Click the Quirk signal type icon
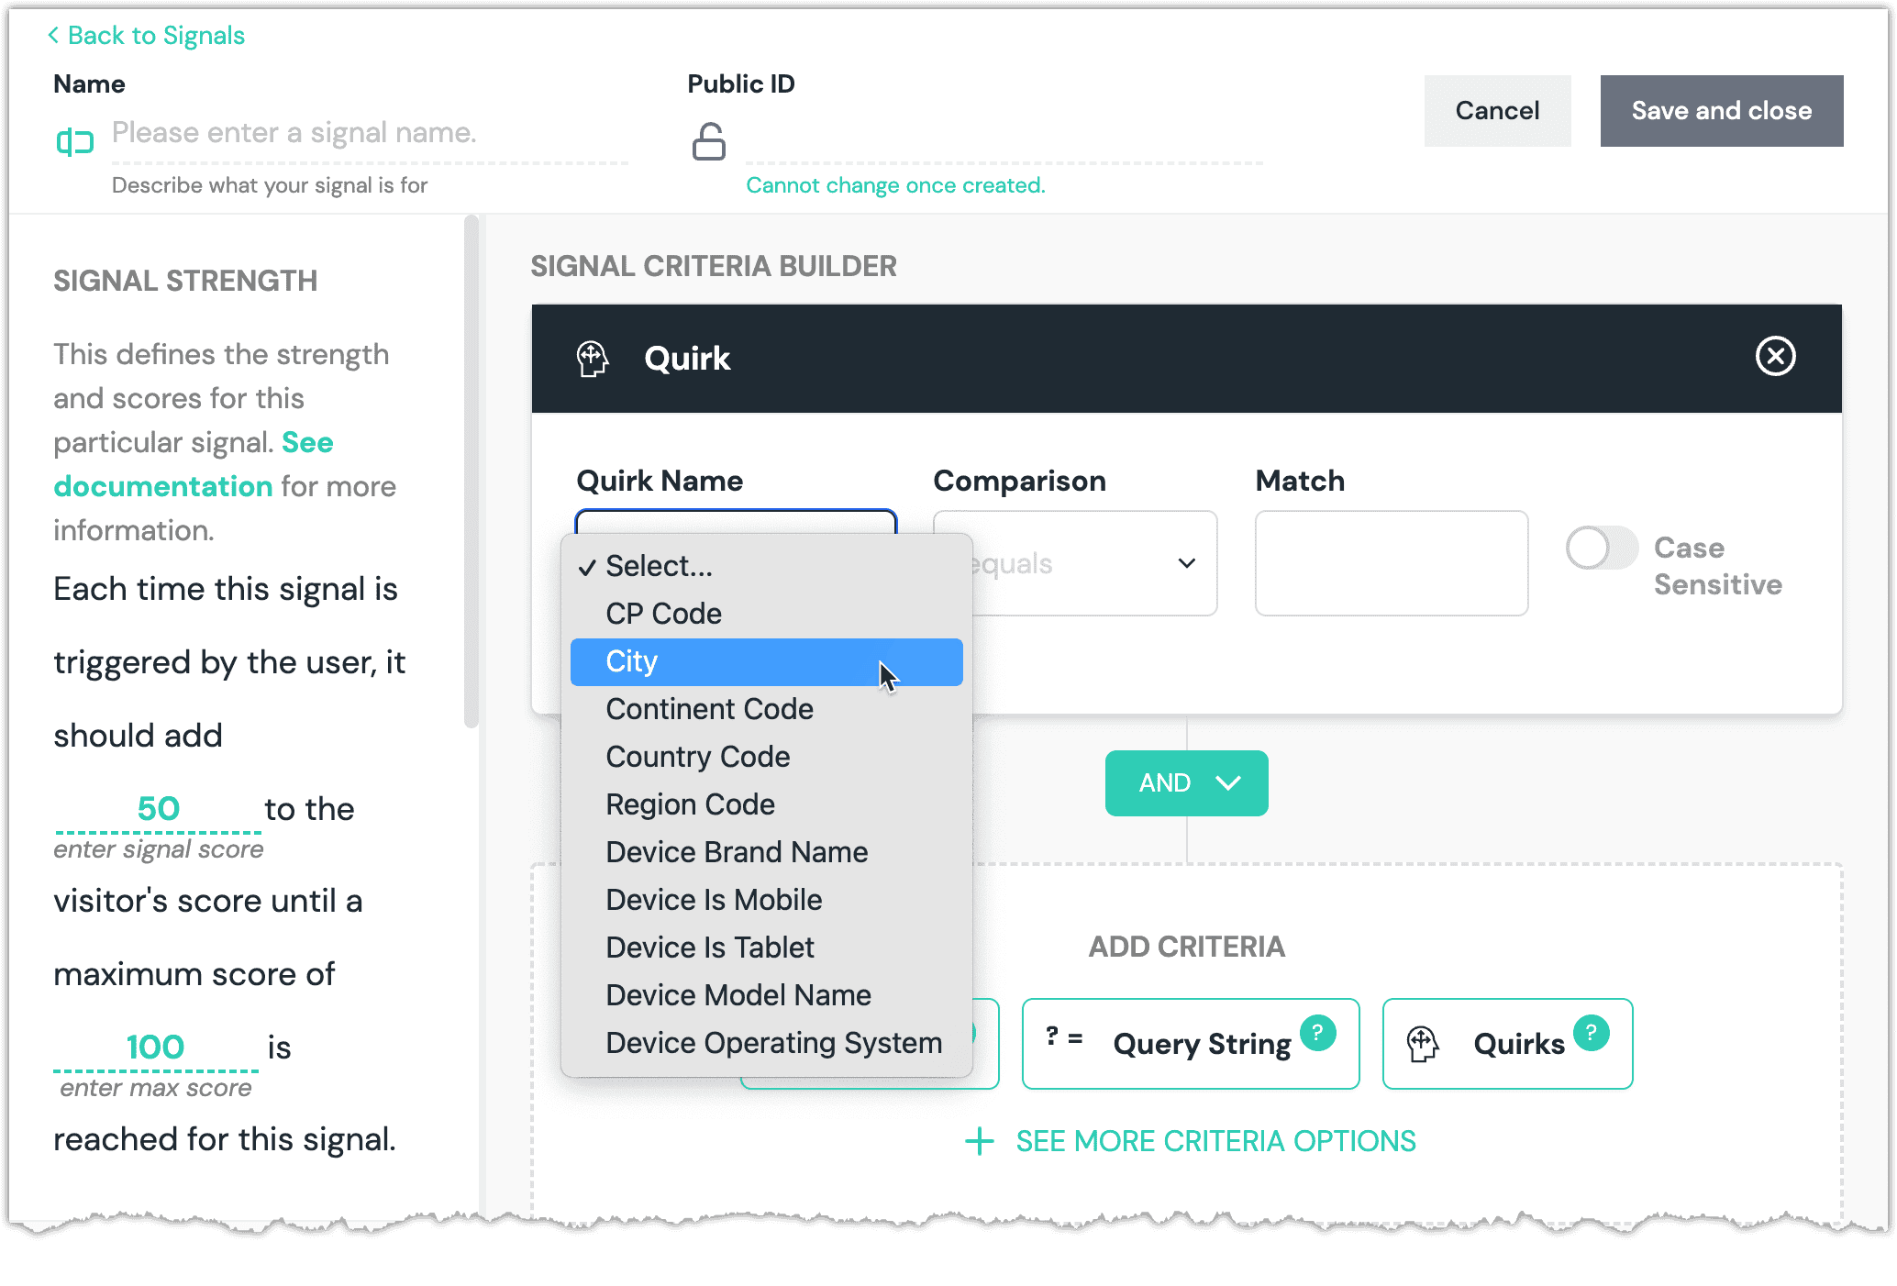 (593, 356)
